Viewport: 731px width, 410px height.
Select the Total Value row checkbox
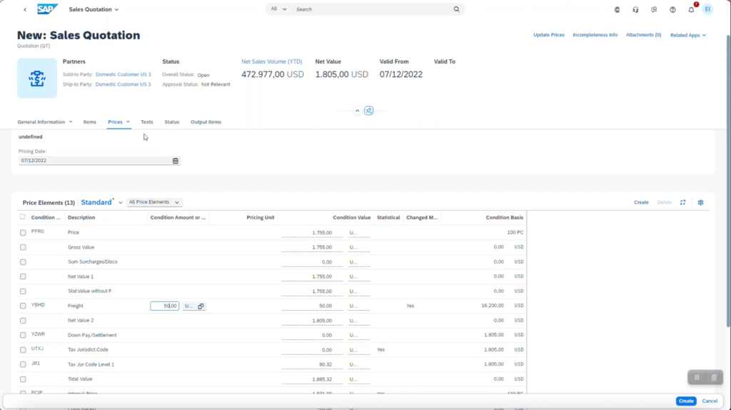pyautogui.click(x=23, y=379)
